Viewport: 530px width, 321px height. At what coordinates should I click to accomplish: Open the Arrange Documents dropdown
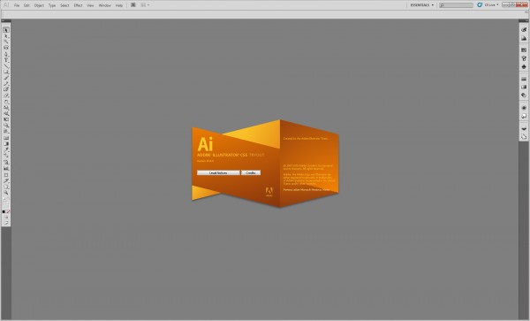tap(145, 5)
